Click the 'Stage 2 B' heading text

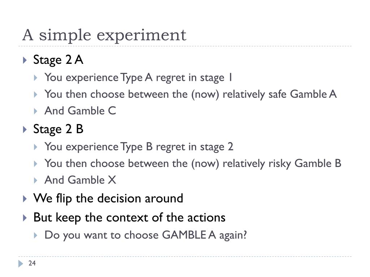click(58, 129)
